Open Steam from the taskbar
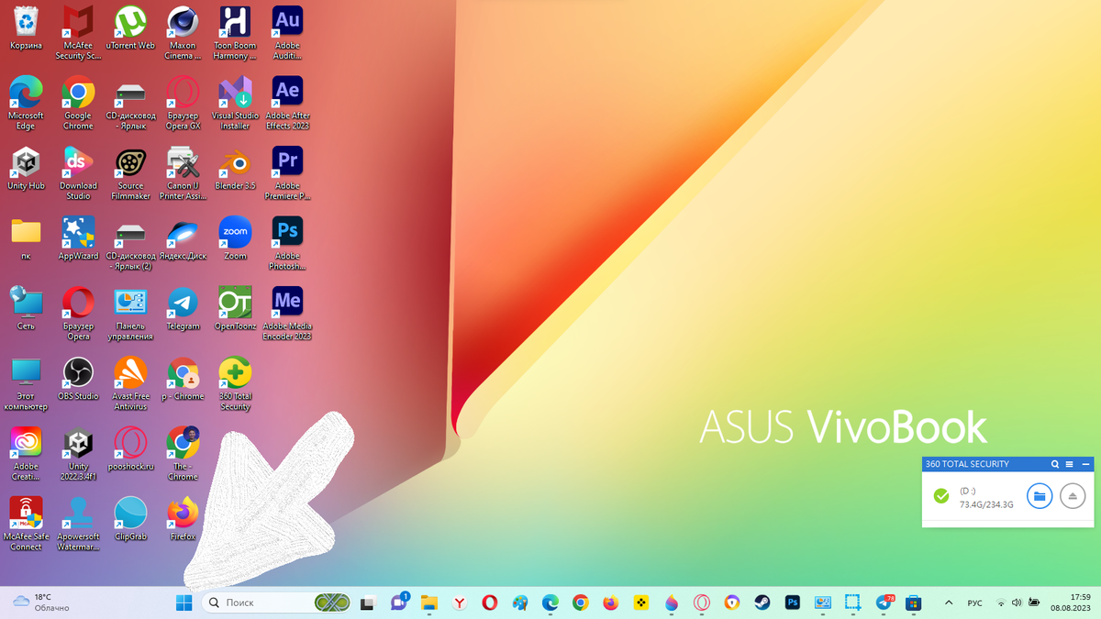Viewport: 1101px width, 619px height. point(762,602)
